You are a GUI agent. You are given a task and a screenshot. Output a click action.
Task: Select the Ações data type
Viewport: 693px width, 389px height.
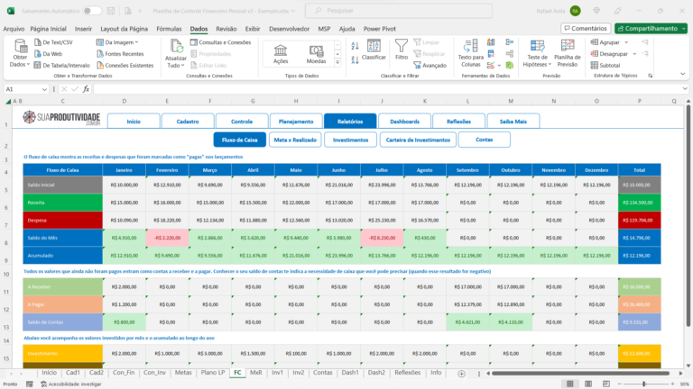281,54
